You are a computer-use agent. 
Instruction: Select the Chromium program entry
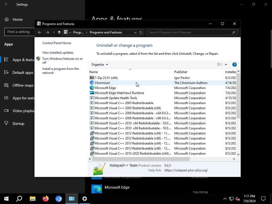tap(102, 83)
